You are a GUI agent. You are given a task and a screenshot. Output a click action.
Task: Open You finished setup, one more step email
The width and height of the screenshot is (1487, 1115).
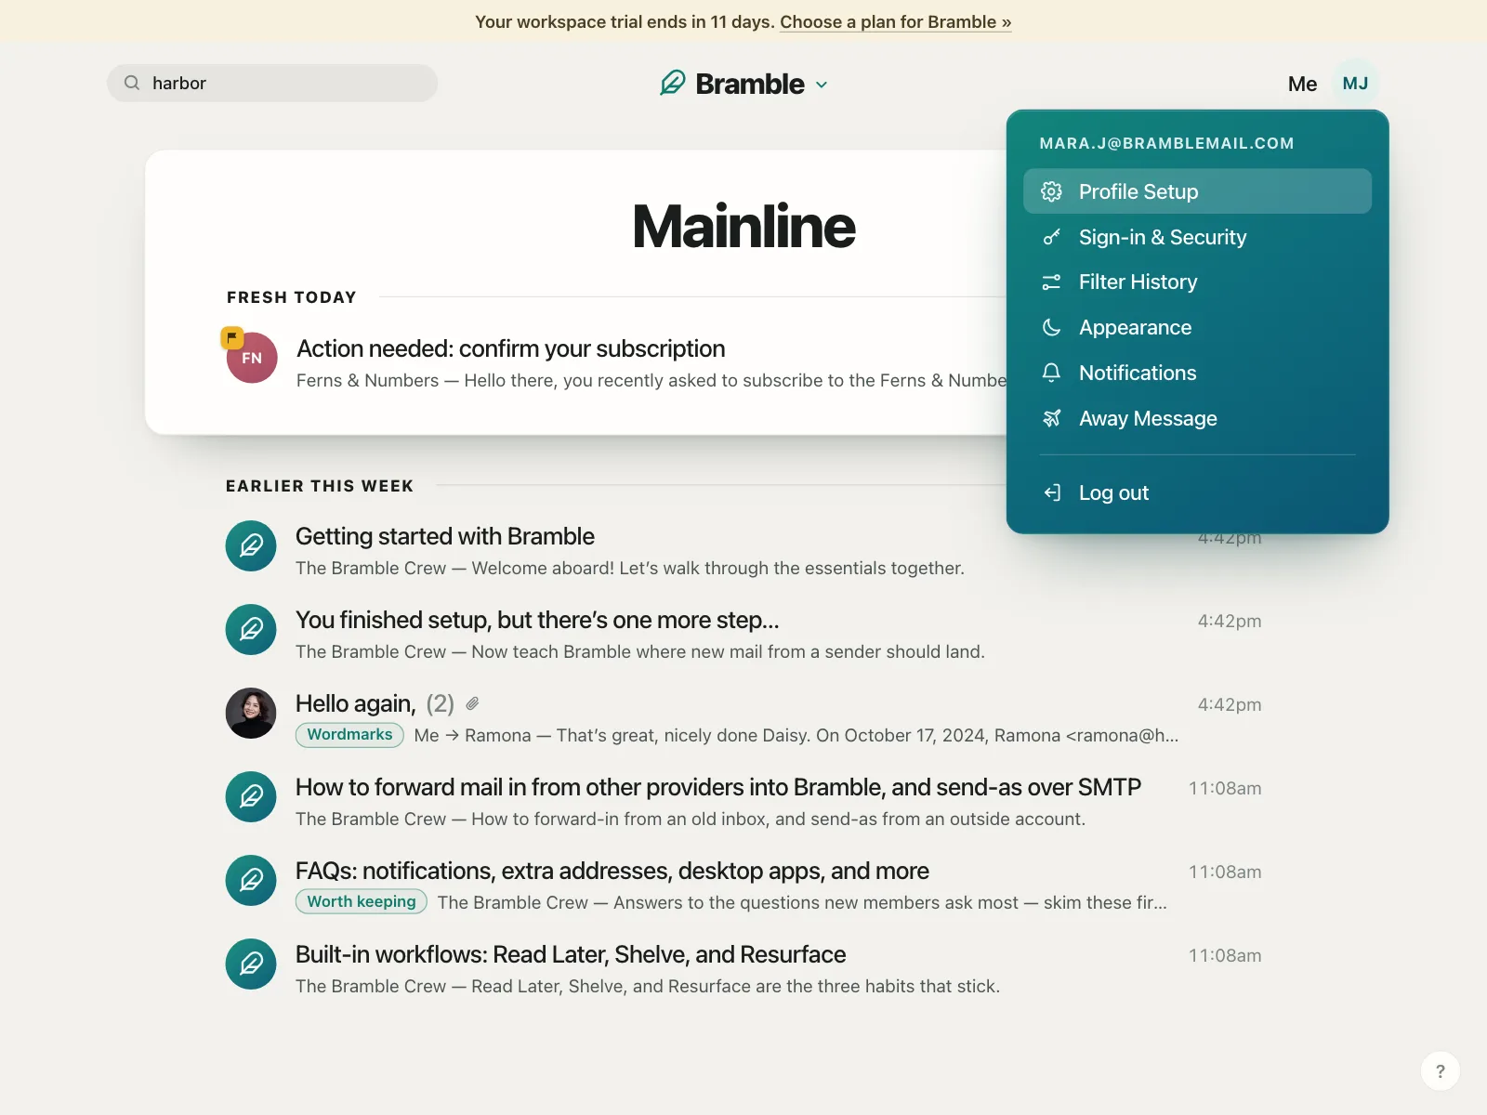pos(537,620)
